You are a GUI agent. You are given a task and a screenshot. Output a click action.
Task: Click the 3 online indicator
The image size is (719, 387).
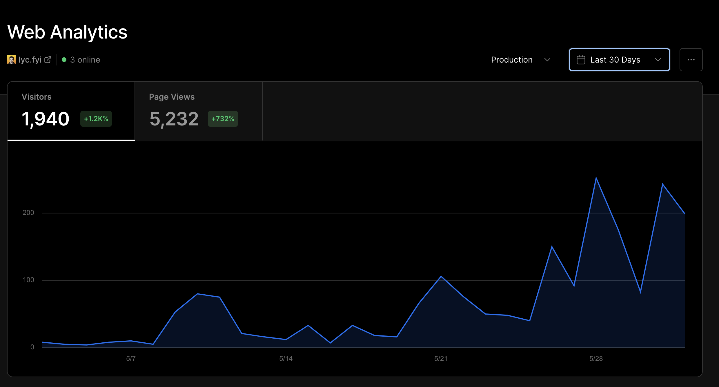[85, 59]
